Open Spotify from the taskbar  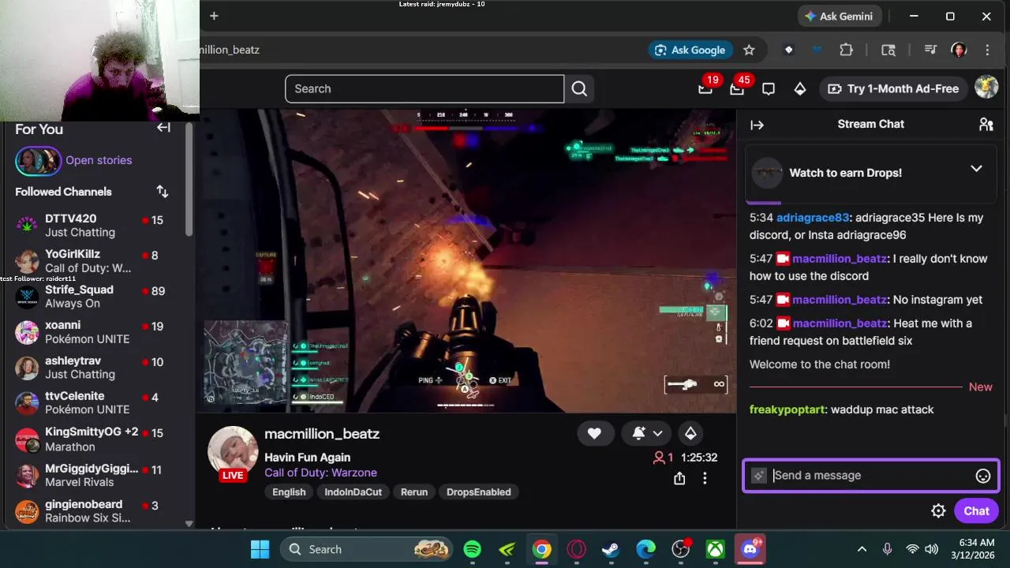(x=473, y=549)
